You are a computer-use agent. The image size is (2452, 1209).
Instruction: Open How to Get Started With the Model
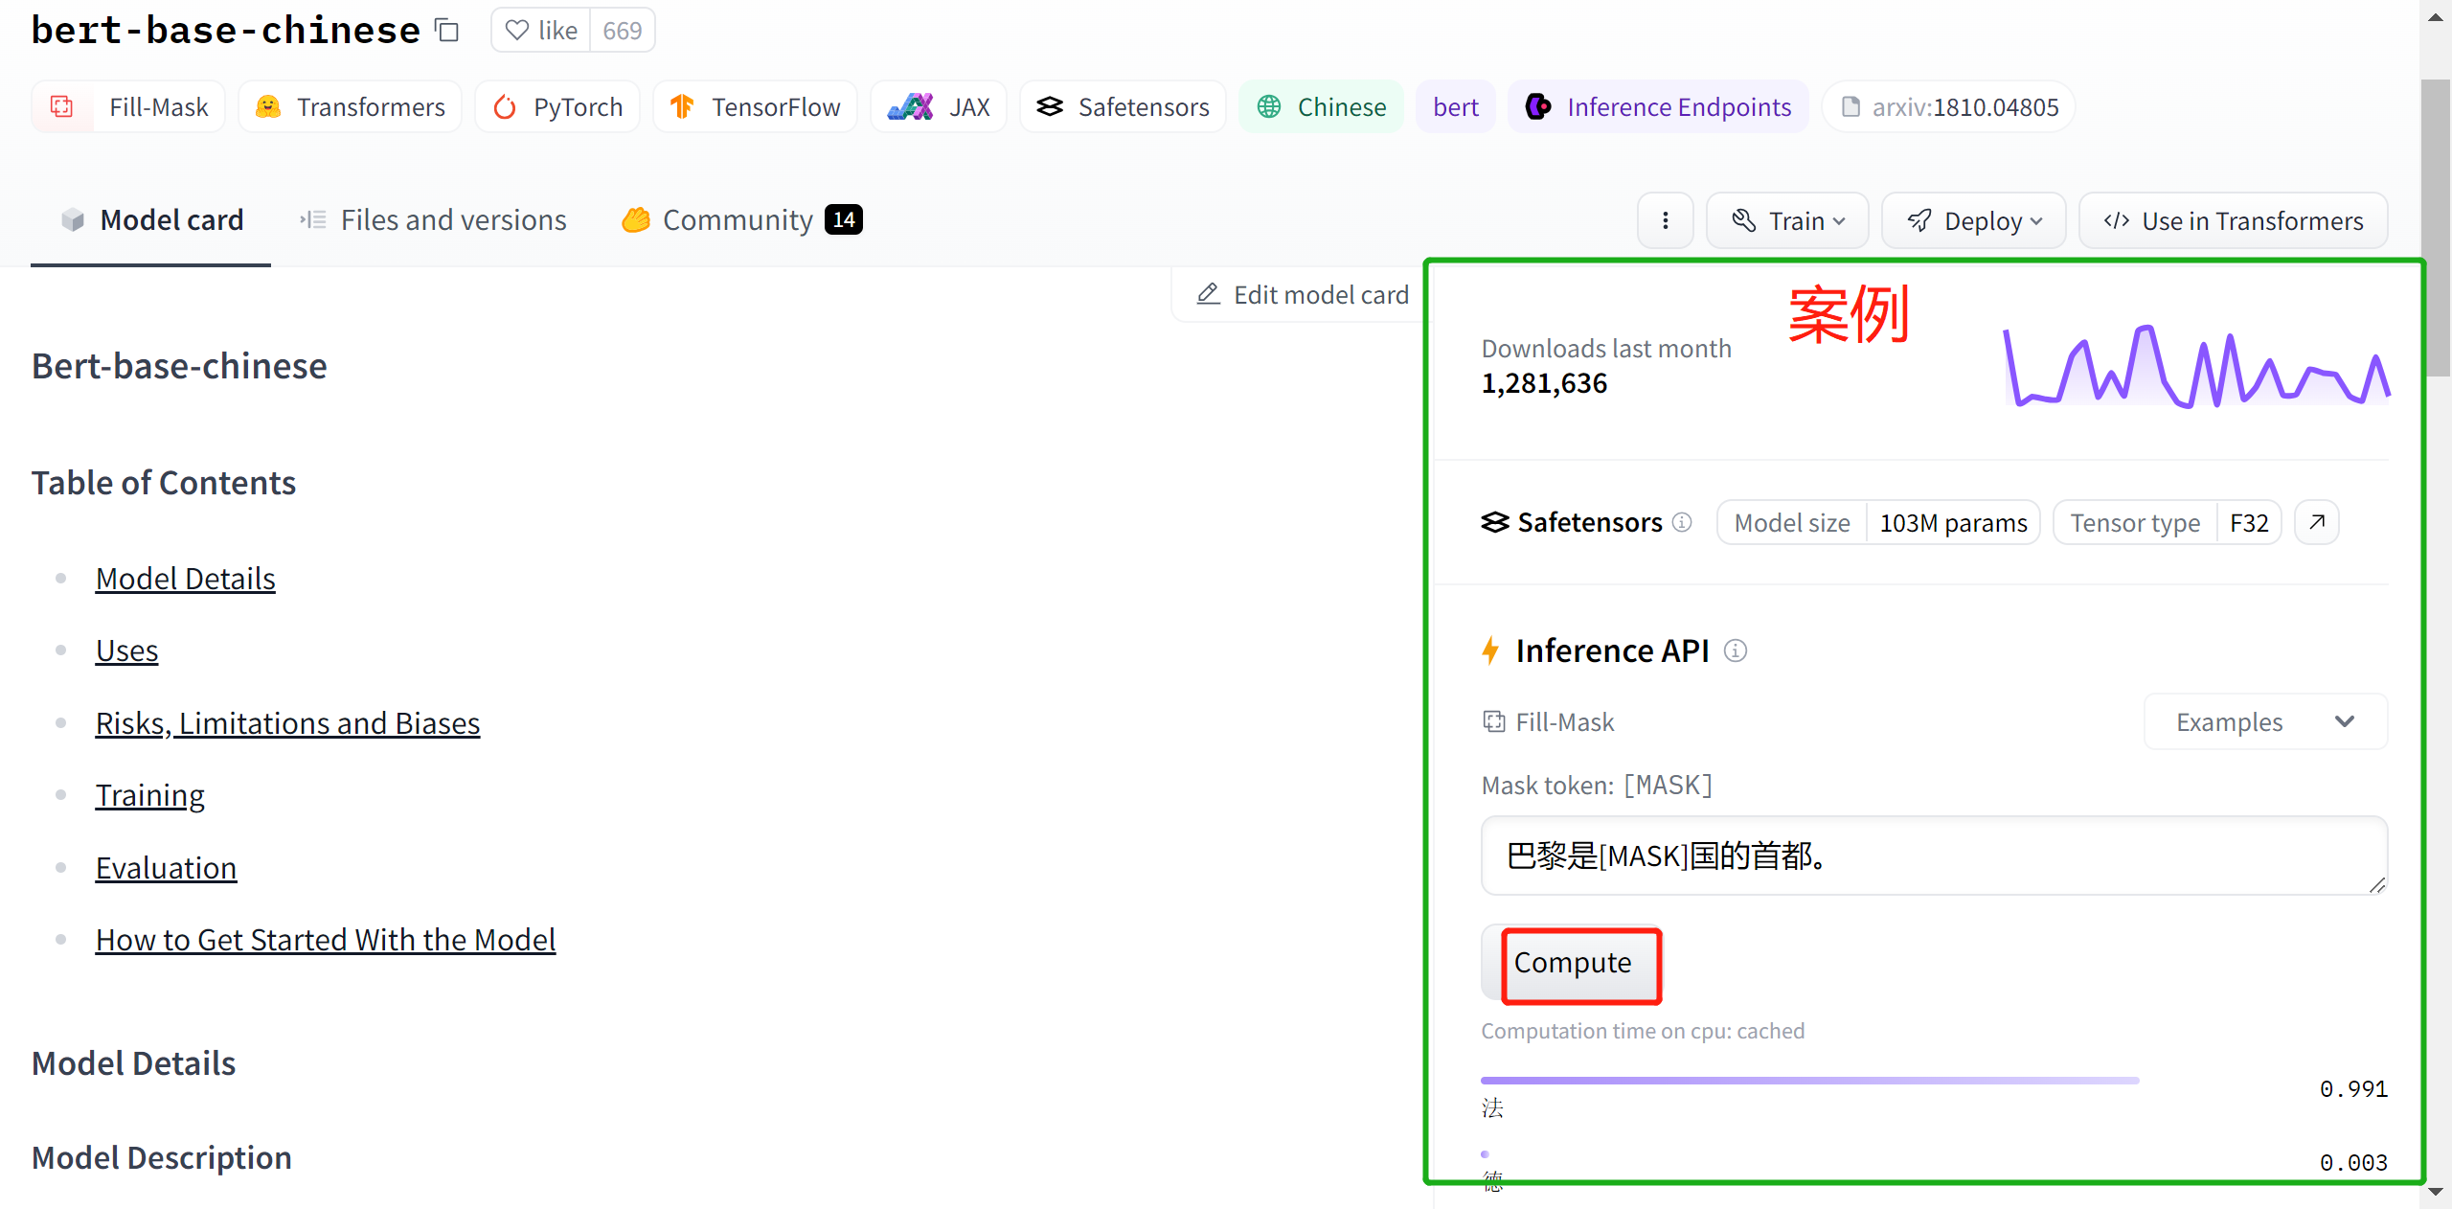click(x=326, y=940)
